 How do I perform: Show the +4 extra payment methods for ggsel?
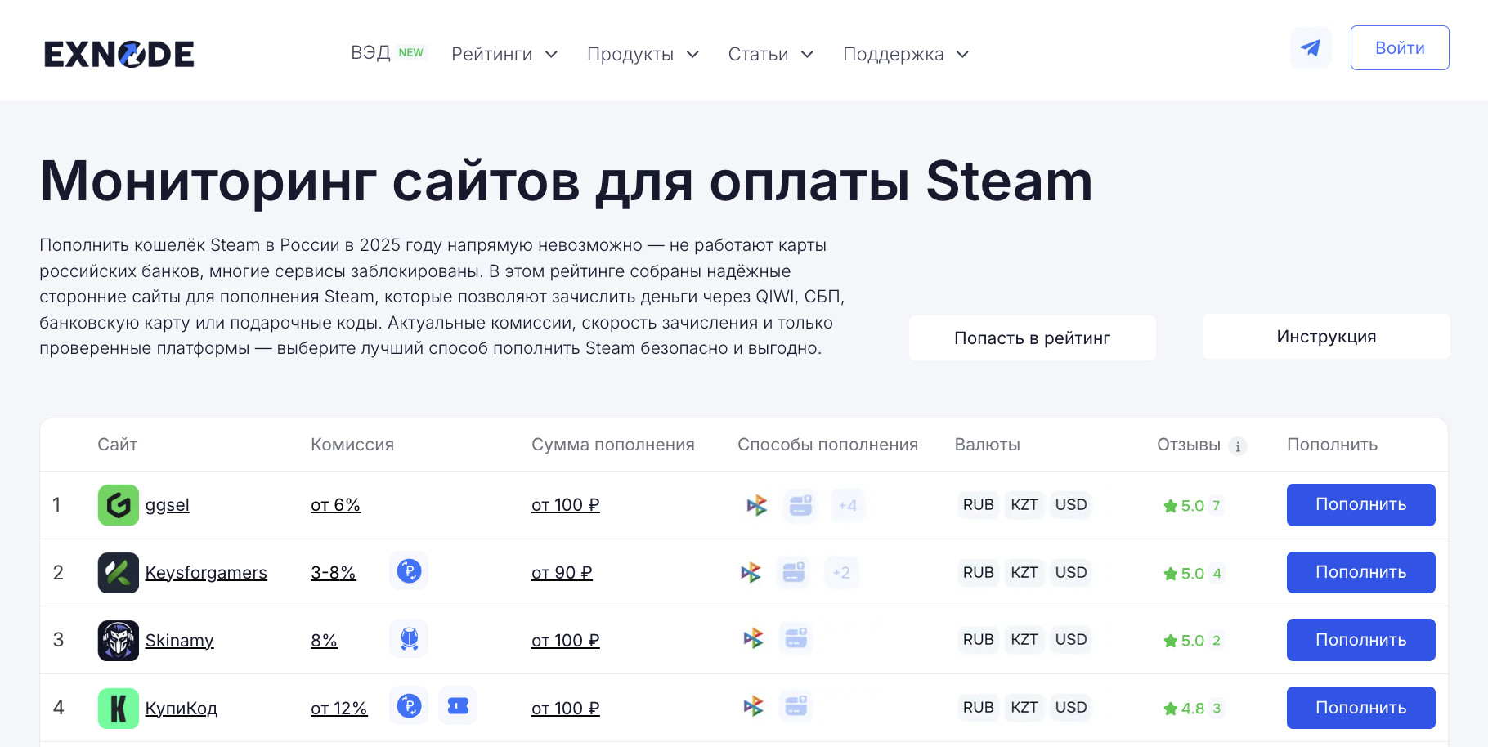coord(848,505)
